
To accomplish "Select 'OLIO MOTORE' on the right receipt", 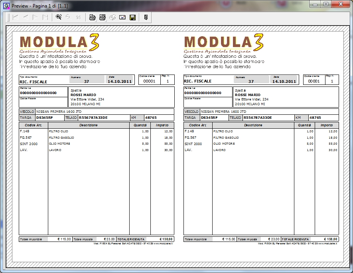I will tap(224, 144).
